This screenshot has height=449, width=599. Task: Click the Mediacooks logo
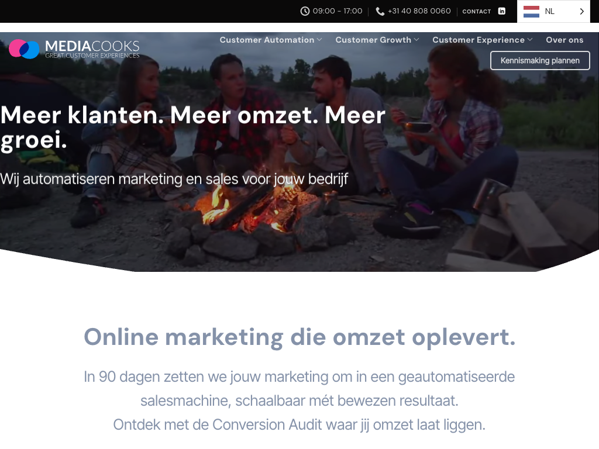(x=74, y=49)
